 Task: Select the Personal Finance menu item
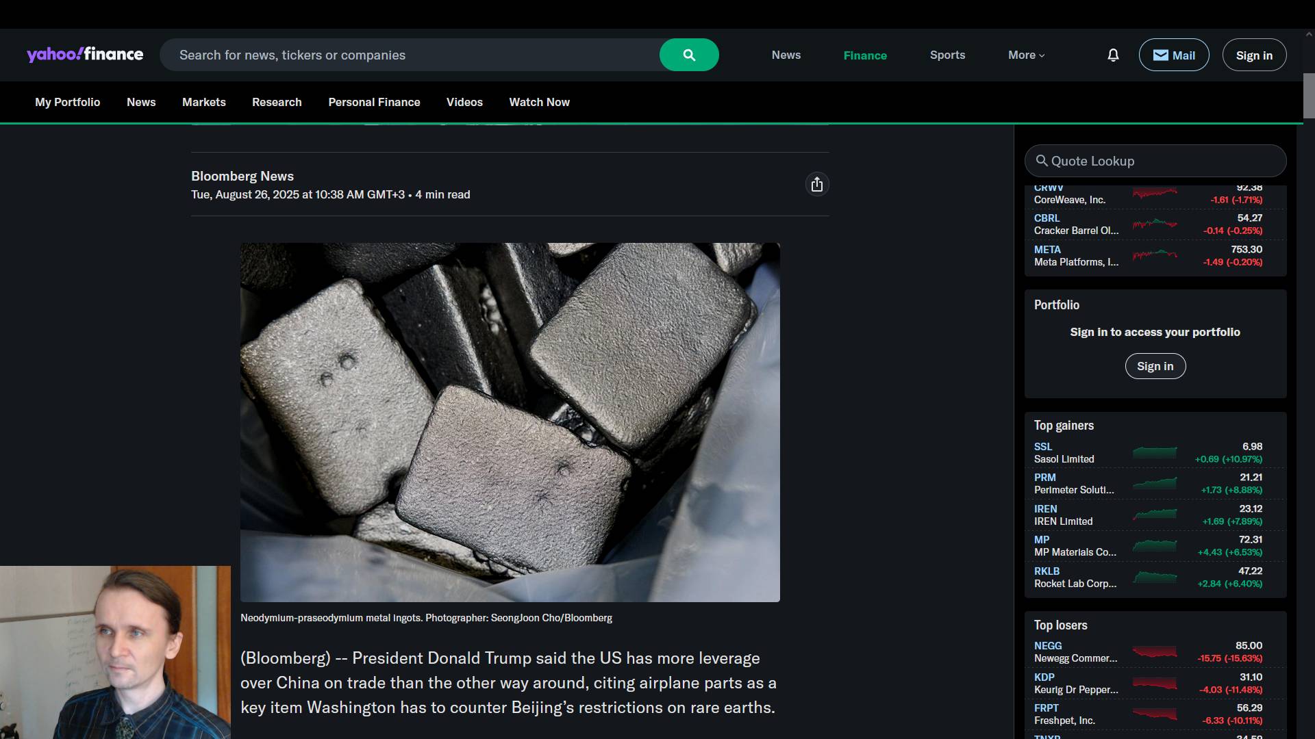click(x=374, y=102)
